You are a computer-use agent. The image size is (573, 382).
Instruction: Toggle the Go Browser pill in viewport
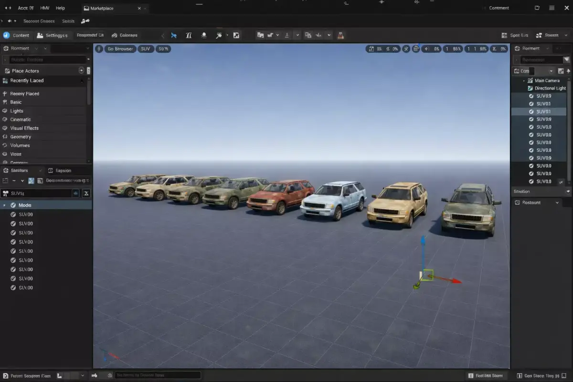coord(120,49)
